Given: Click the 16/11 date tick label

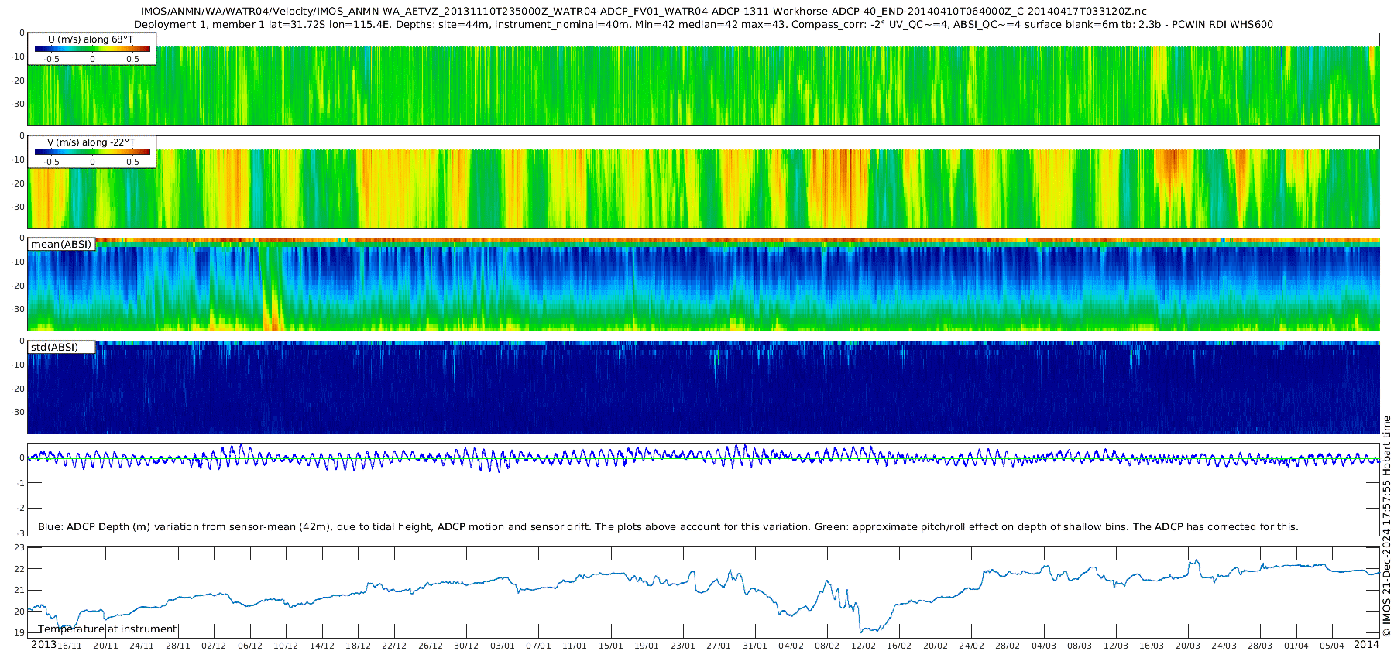Looking at the screenshot, I should pos(70,646).
